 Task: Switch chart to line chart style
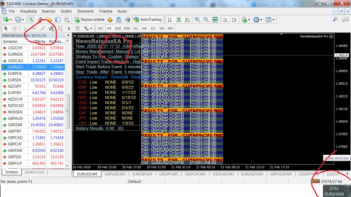pyautogui.click(x=188, y=19)
